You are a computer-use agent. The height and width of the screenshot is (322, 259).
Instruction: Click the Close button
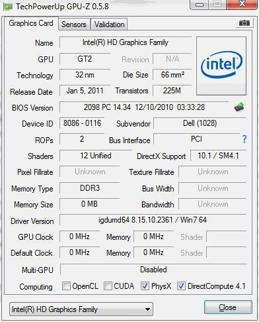pyautogui.click(x=228, y=307)
